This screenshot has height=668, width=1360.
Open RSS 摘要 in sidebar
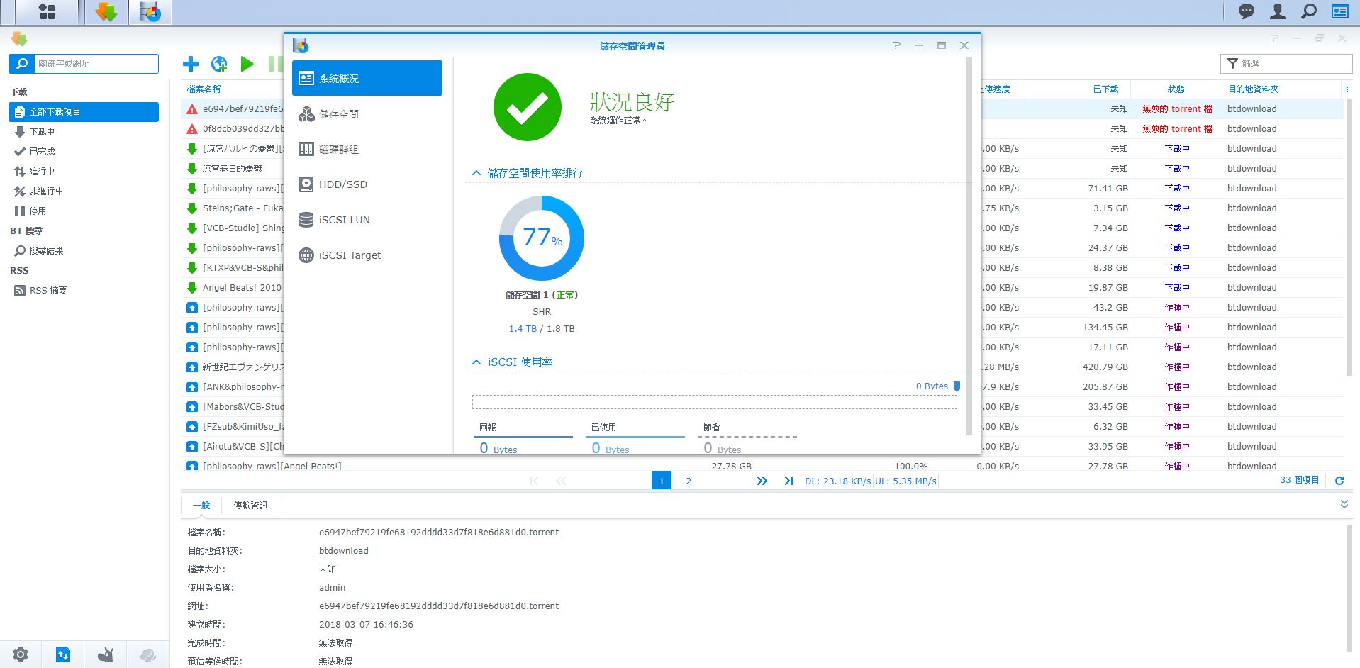pyautogui.click(x=84, y=291)
